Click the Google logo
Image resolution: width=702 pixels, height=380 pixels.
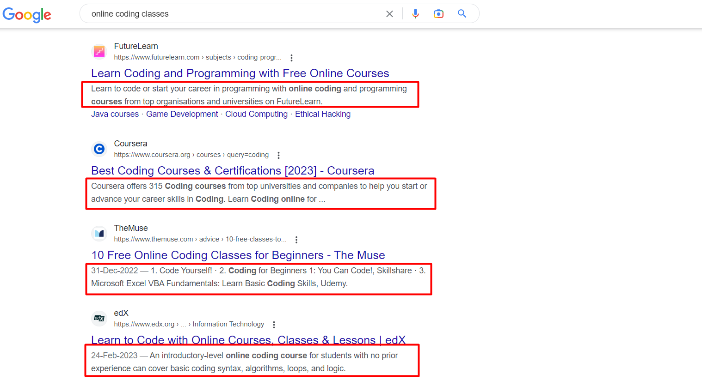(27, 15)
